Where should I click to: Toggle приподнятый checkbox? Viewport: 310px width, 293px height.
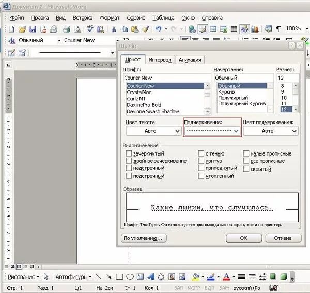coord(201,168)
